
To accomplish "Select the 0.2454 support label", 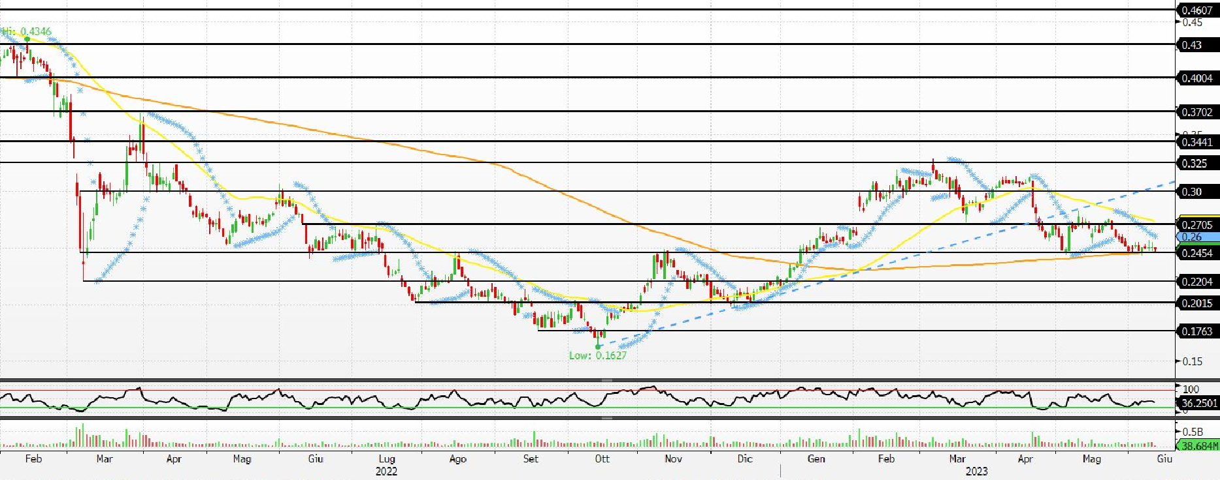I will tap(1197, 253).
